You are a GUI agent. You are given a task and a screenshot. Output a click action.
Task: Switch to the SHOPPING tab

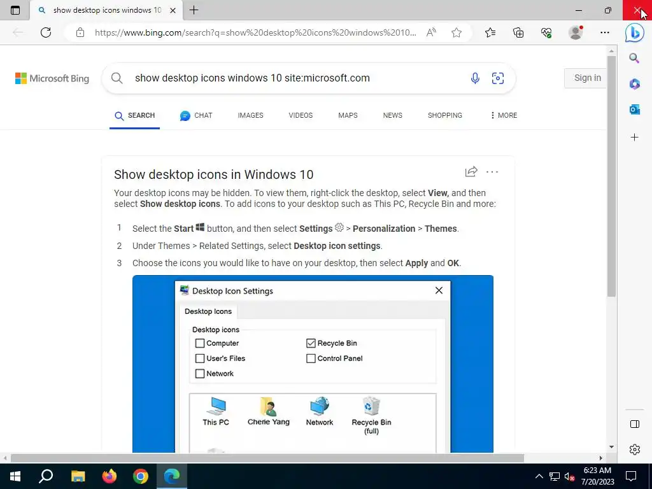(445, 116)
